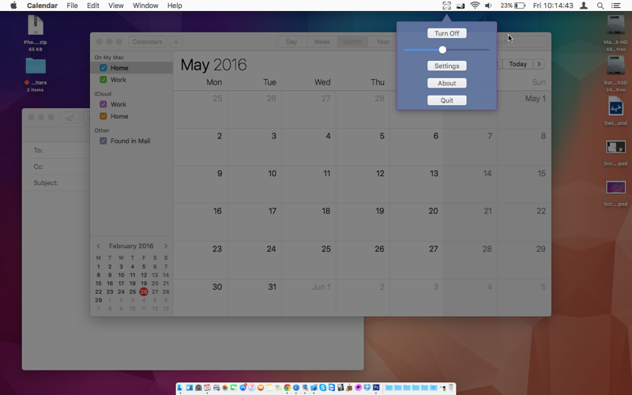Open the Trash in the Dock
The height and width of the screenshot is (395, 632).
451,387
